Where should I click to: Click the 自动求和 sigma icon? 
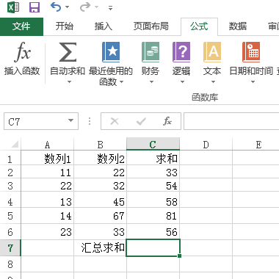68,52
